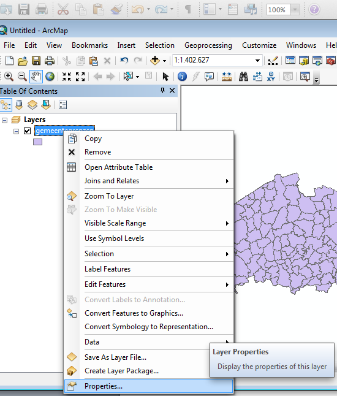Click the Go To XY icon
Screen dimensions: 337x396
click(271, 76)
